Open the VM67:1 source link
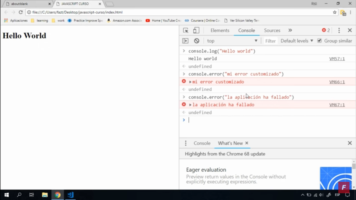The height and width of the screenshot is (200, 356). [x=337, y=105]
